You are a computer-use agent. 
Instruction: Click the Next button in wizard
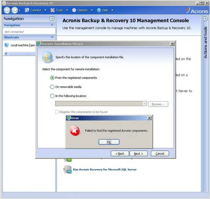coord(138,154)
